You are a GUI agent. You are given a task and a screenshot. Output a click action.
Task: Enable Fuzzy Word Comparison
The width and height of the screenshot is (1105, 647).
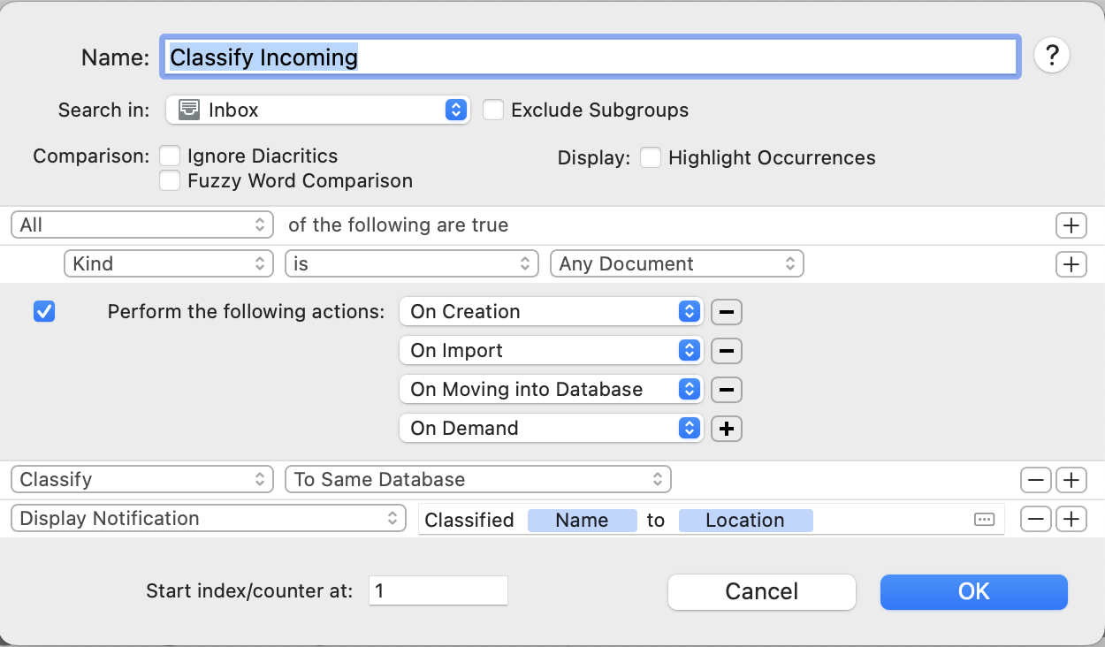pyautogui.click(x=170, y=181)
